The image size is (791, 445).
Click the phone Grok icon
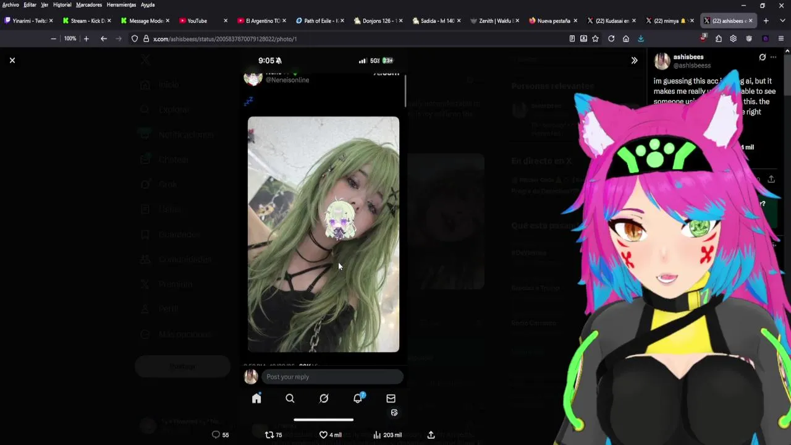pos(324,399)
